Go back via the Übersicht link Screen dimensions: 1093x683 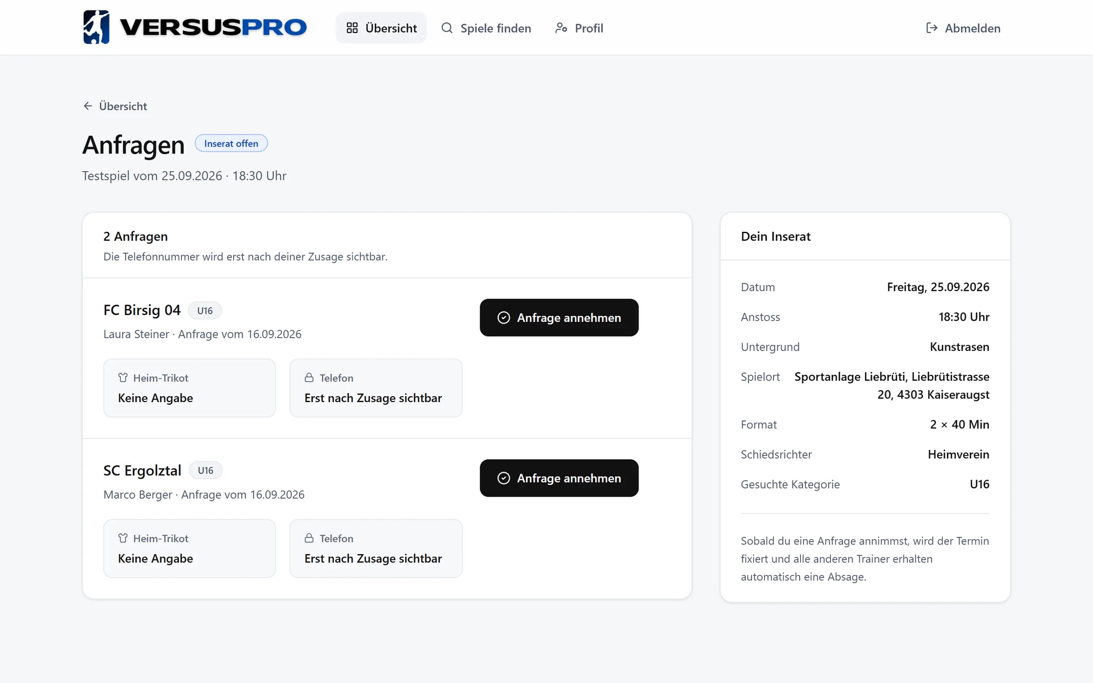click(x=115, y=106)
